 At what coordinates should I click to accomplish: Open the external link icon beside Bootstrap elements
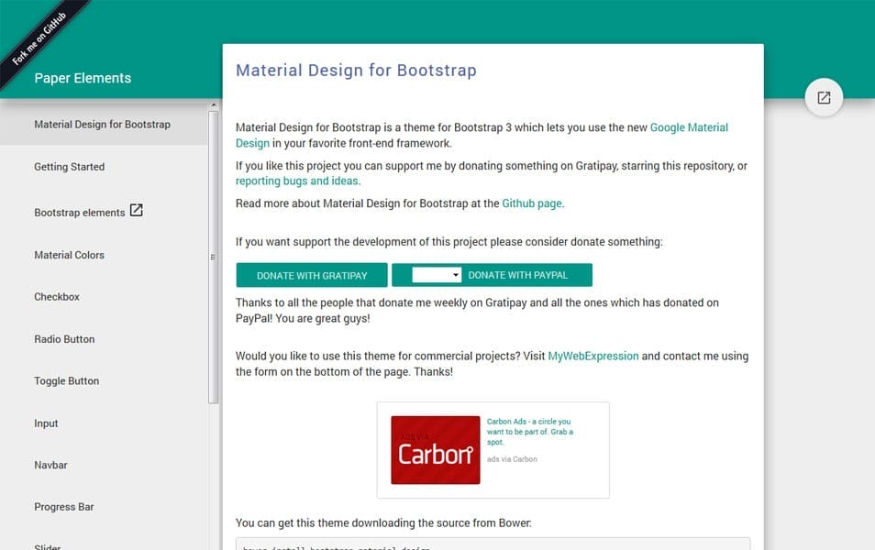click(136, 210)
